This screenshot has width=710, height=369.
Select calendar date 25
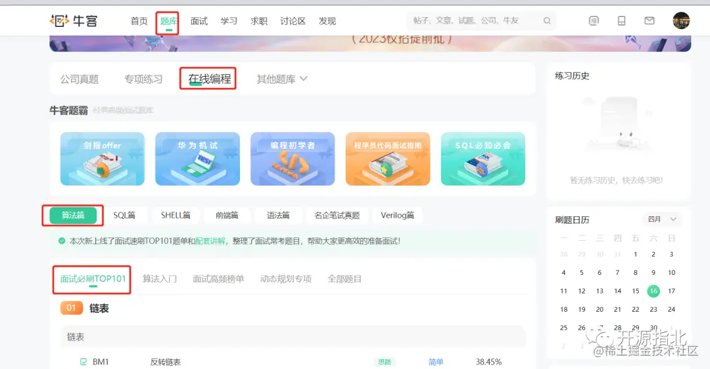564,328
